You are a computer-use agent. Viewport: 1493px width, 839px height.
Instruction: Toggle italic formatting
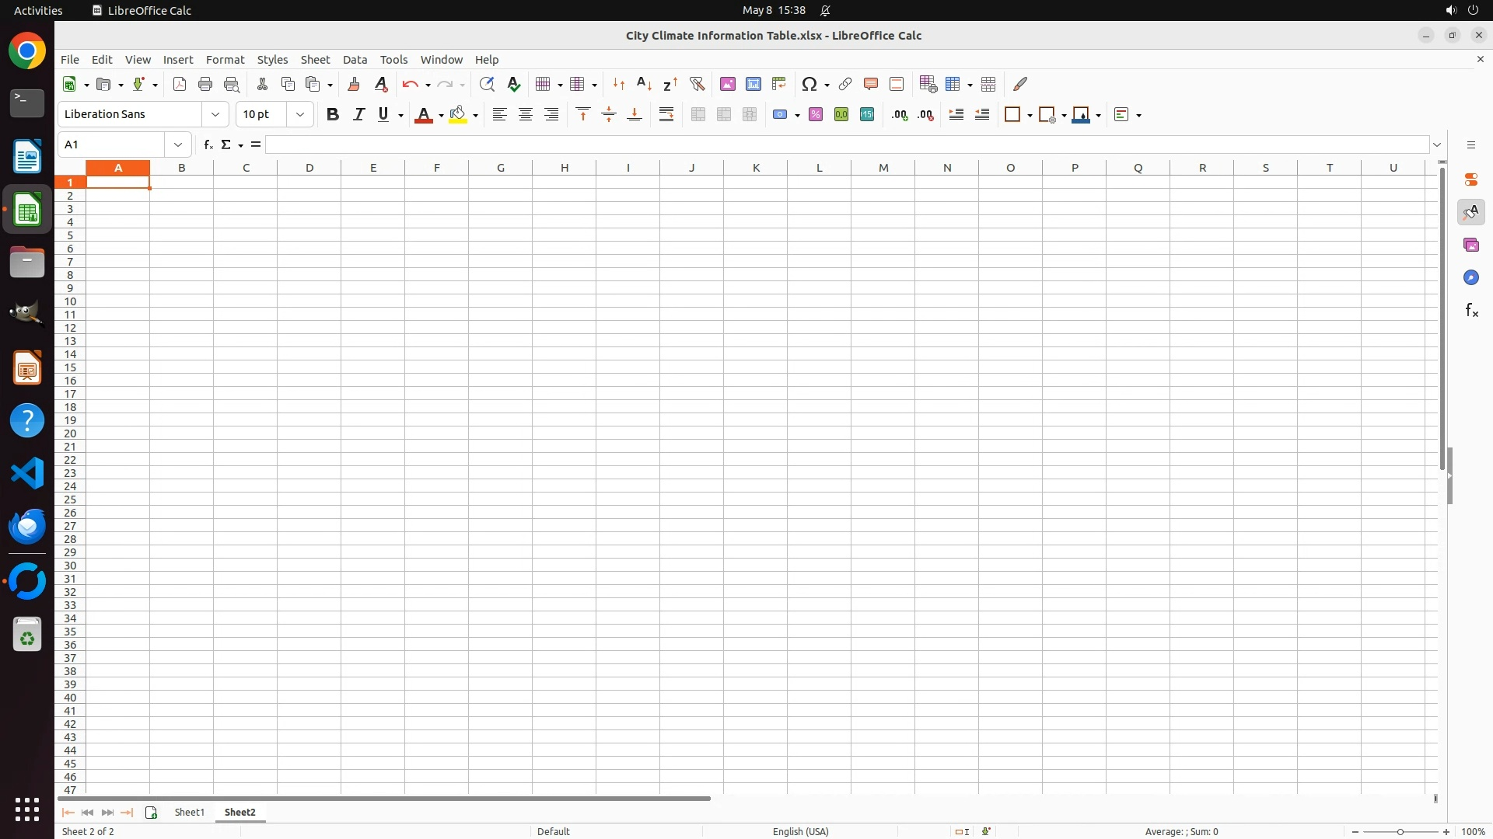[358, 115]
